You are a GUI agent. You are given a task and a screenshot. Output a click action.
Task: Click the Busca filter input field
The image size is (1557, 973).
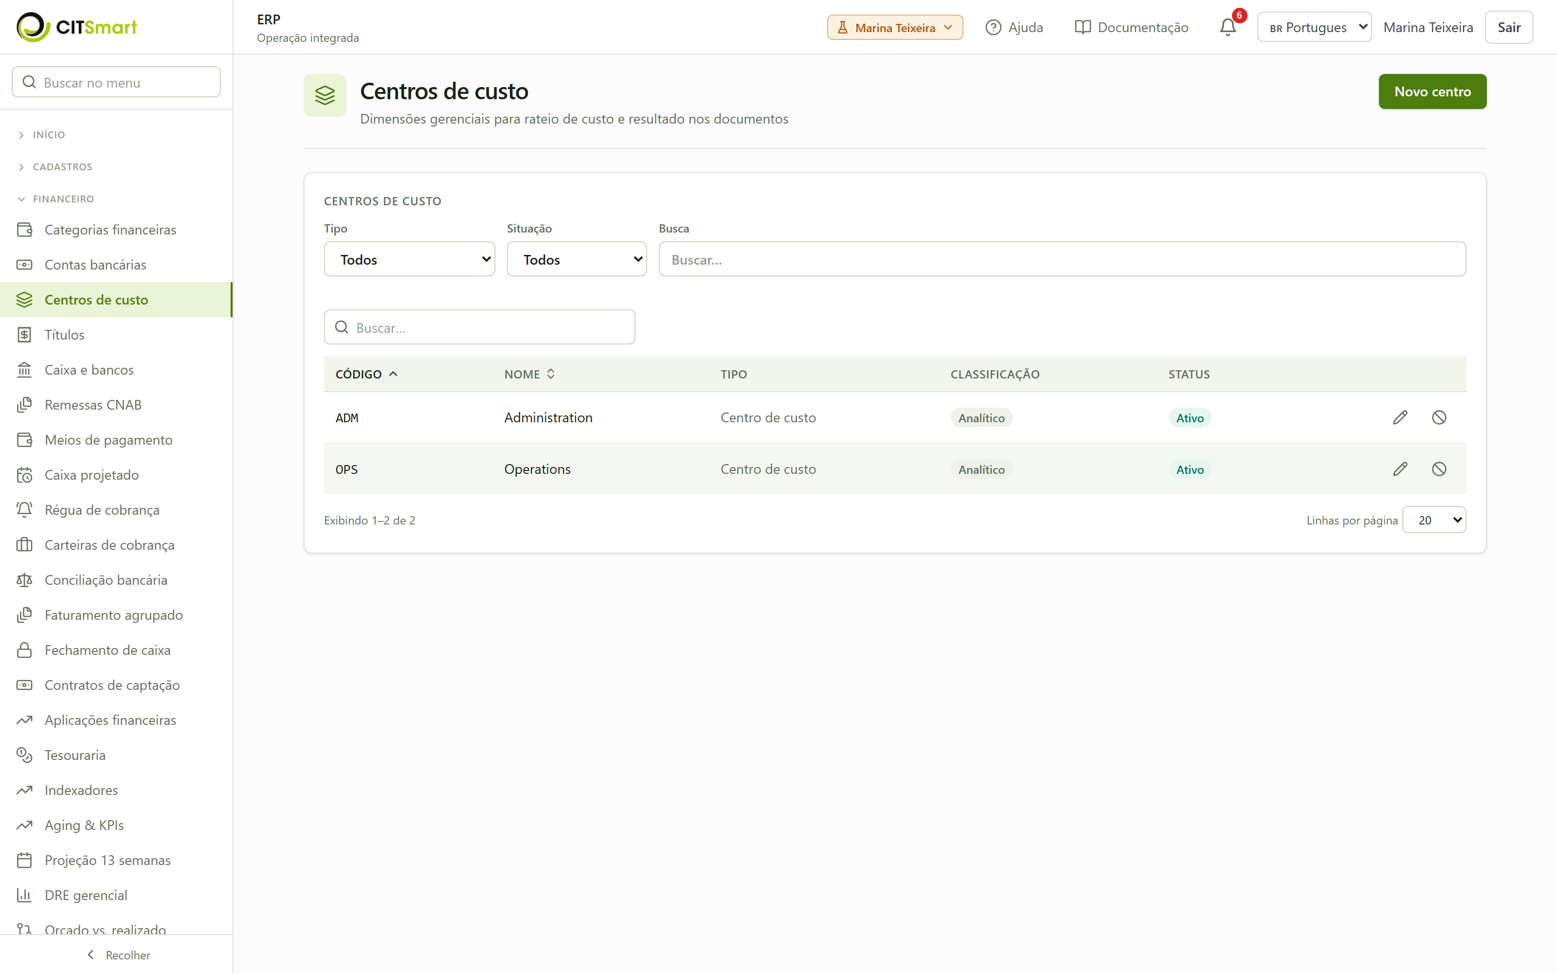[x=1062, y=259]
